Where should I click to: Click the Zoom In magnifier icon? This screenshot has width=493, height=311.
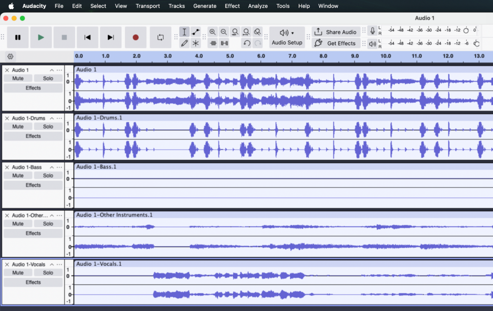point(212,32)
